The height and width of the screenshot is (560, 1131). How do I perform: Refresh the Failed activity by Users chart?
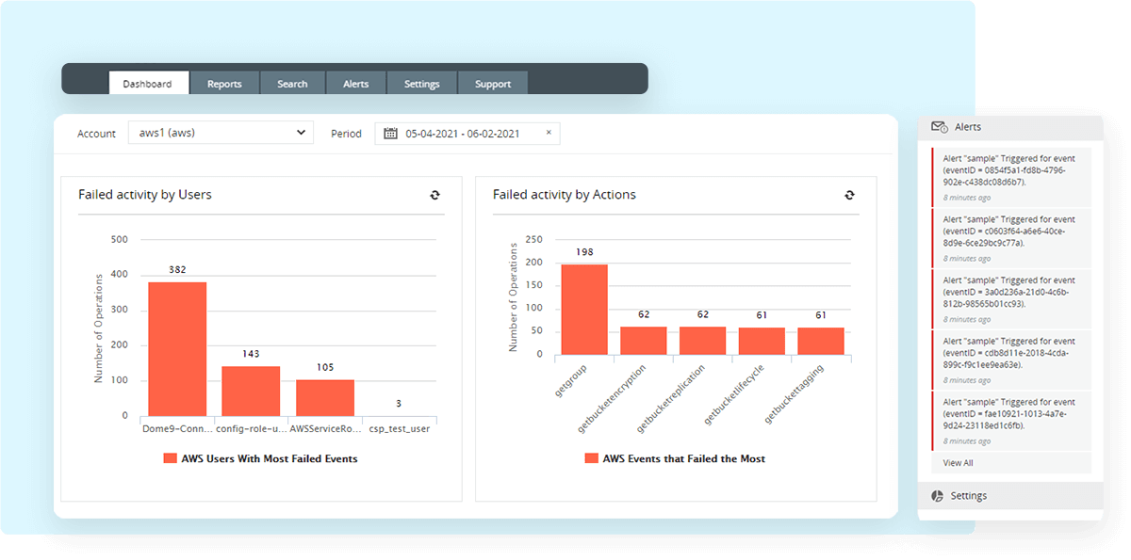(434, 195)
